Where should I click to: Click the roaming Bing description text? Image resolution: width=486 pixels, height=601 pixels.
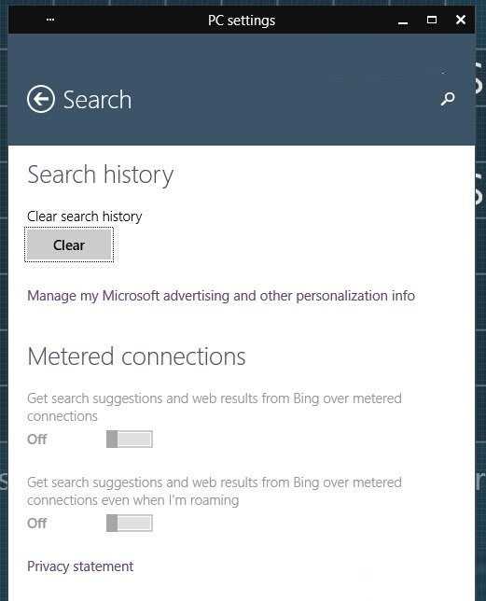[215, 491]
